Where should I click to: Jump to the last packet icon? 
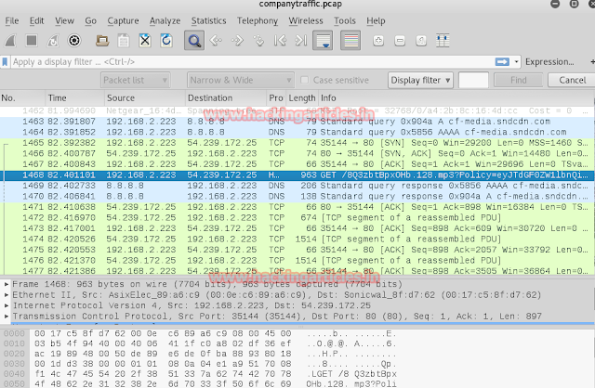301,41
